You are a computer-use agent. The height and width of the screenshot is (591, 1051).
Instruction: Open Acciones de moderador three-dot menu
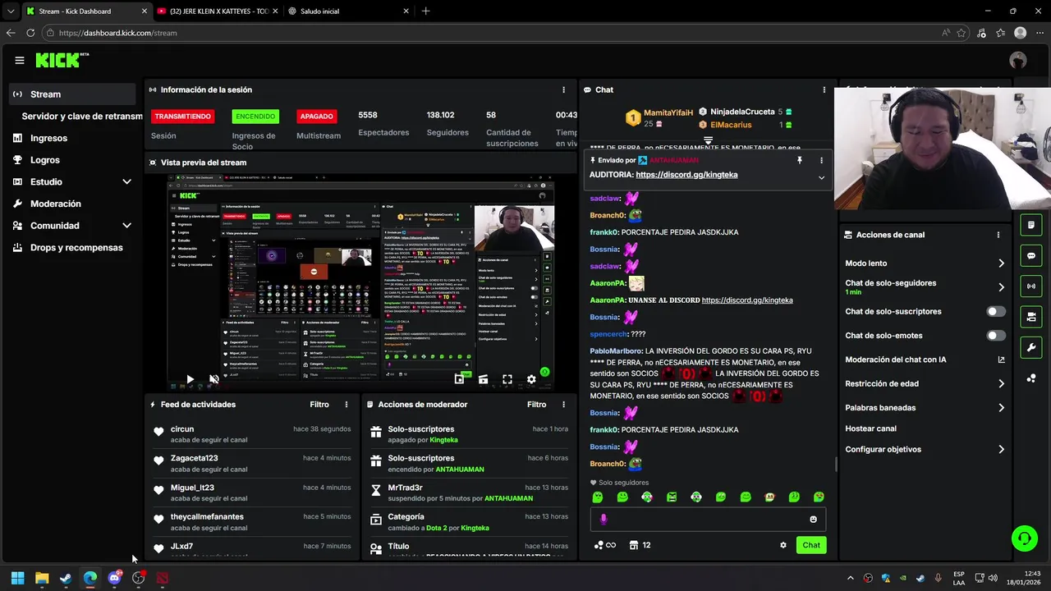563,404
